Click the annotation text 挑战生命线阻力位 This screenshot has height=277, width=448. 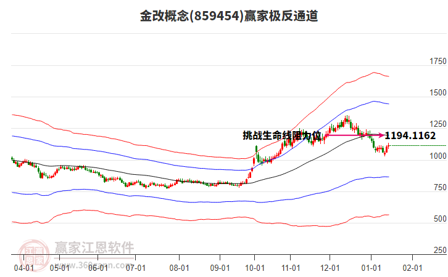click(282, 135)
